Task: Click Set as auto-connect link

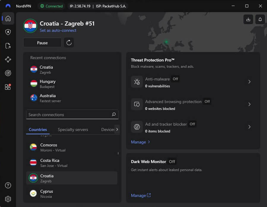Action: click(58, 31)
